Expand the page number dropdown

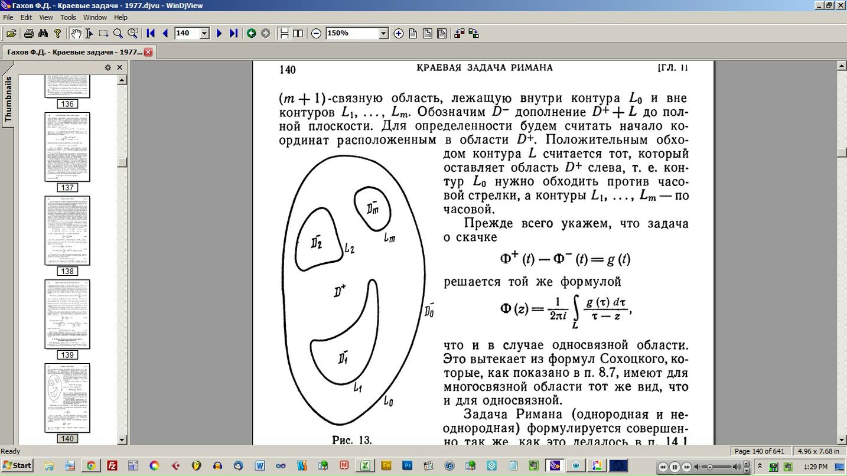[204, 34]
